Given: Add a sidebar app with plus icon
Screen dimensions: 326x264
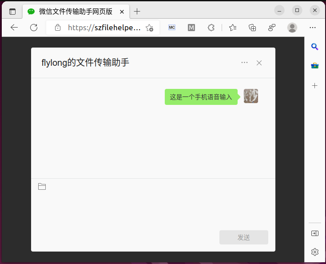Looking at the screenshot, I should coord(315,85).
